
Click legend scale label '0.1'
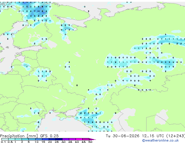coord(3,142)
